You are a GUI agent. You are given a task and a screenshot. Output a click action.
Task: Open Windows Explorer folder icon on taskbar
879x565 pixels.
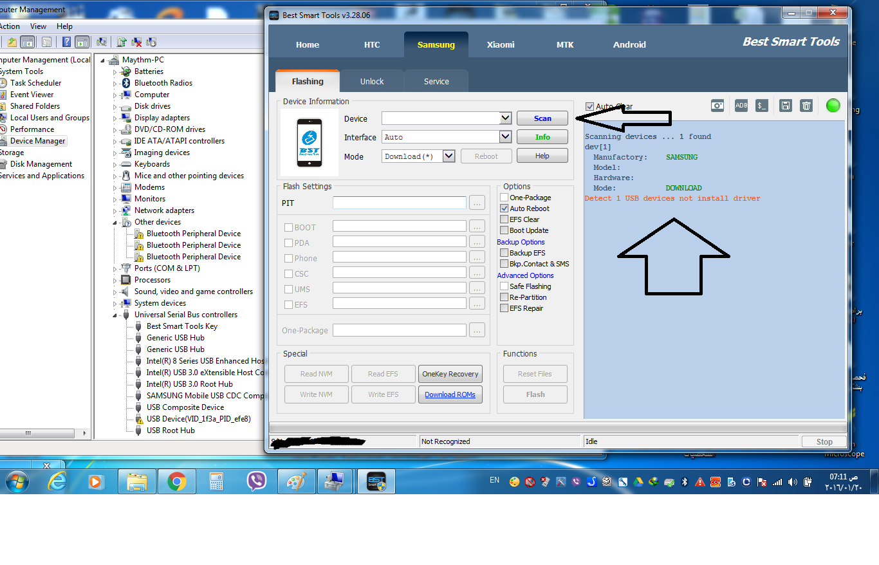pyautogui.click(x=137, y=481)
